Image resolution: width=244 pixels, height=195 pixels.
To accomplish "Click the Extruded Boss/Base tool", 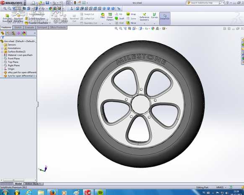I will point(7,18).
